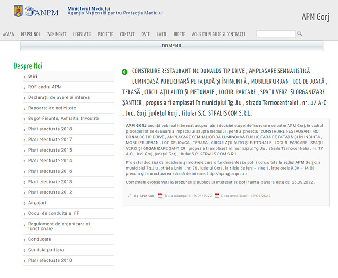This screenshot has width=338, height=278.
Task: Click the search magnifier icon
Action: [x=299, y=34]
